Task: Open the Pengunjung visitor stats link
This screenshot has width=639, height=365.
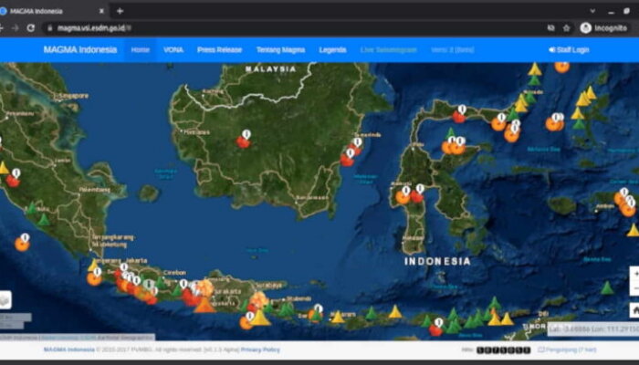Action: tap(567, 349)
